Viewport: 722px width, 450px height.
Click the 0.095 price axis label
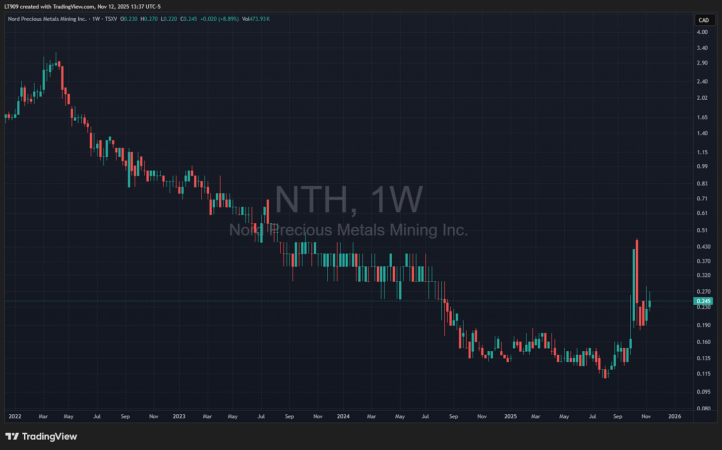click(x=704, y=392)
